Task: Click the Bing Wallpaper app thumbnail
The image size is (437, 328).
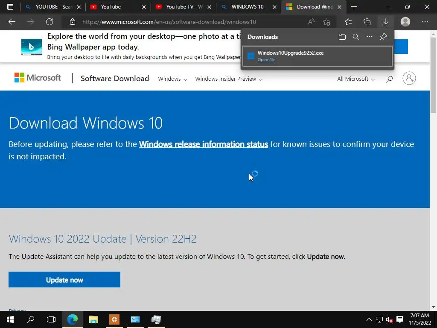Action: click(x=32, y=47)
